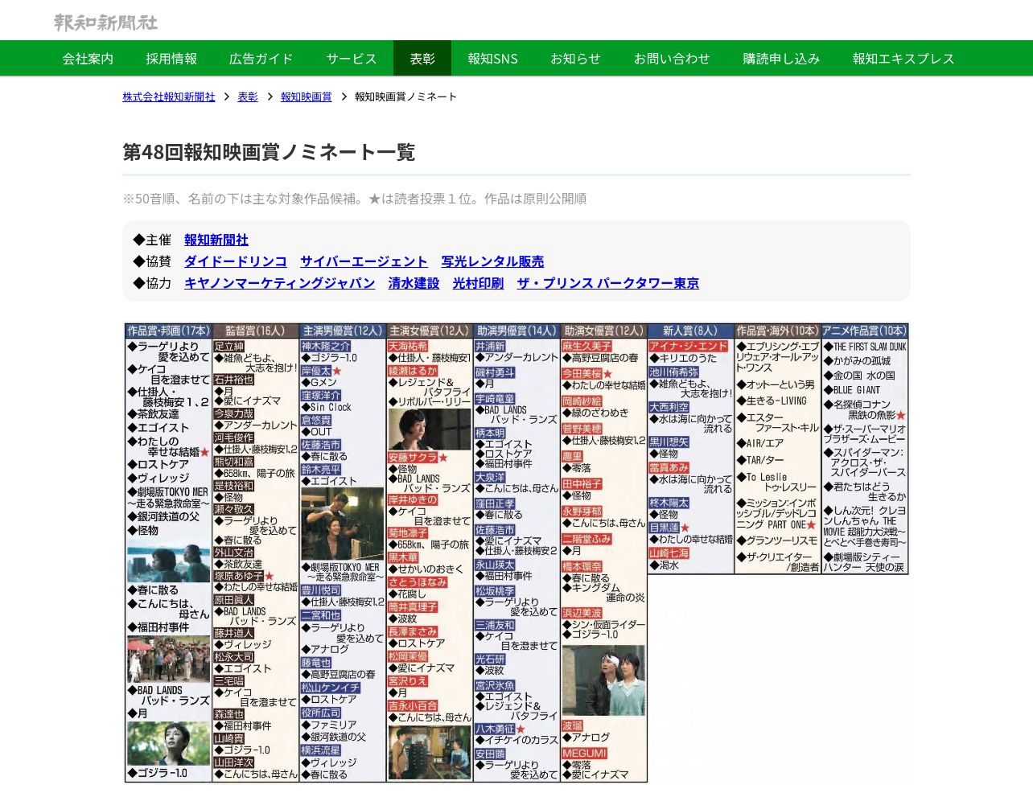The image size is (1033, 793).
Task: Open 報知エキスプレス in the navigation bar
Action: [x=903, y=59]
